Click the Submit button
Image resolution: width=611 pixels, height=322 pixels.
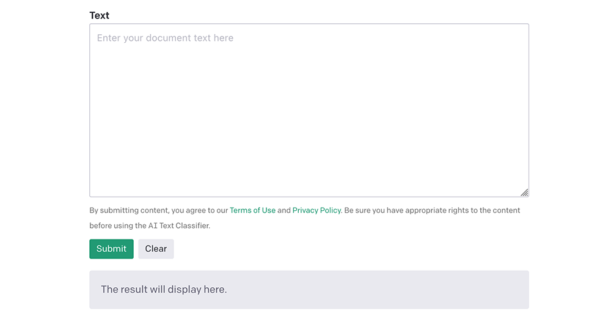click(111, 249)
